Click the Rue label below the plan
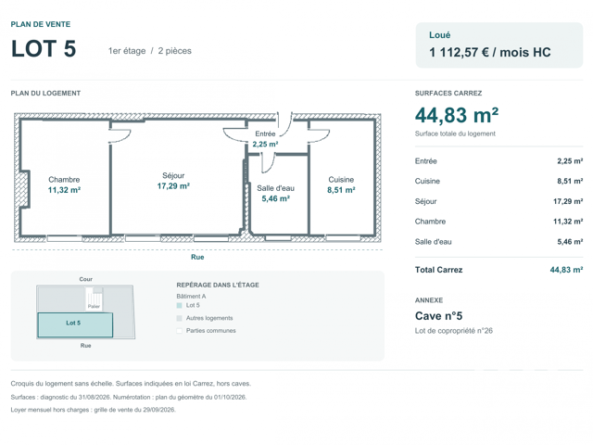593x445 pixels. click(197, 258)
